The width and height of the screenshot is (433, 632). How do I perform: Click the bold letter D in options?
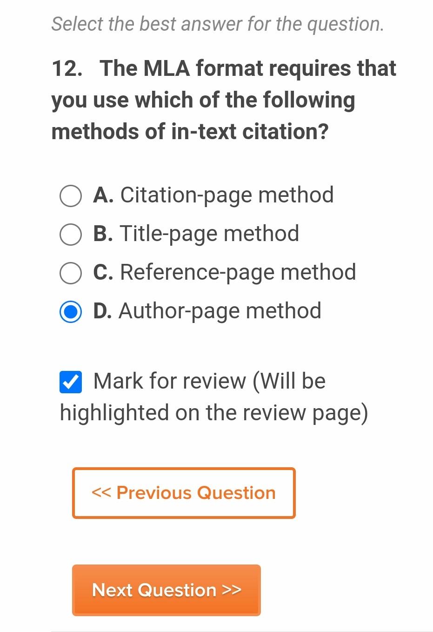103,311
